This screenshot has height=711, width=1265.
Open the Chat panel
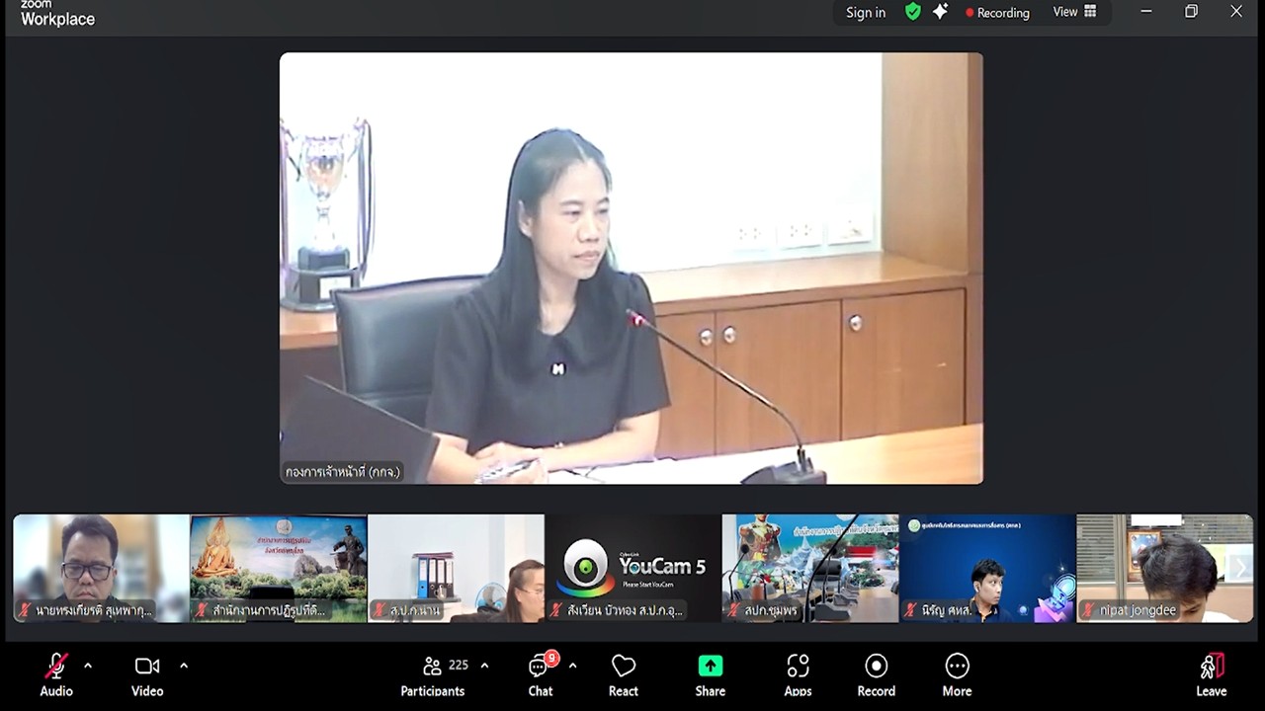click(541, 674)
